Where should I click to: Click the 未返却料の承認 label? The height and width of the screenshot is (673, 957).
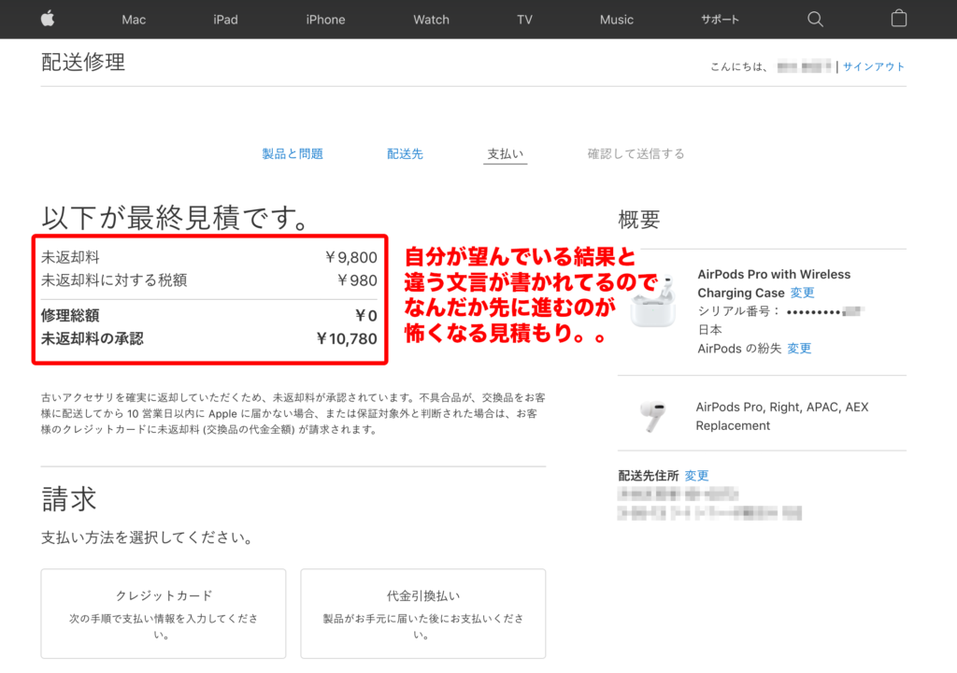[93, 339]
